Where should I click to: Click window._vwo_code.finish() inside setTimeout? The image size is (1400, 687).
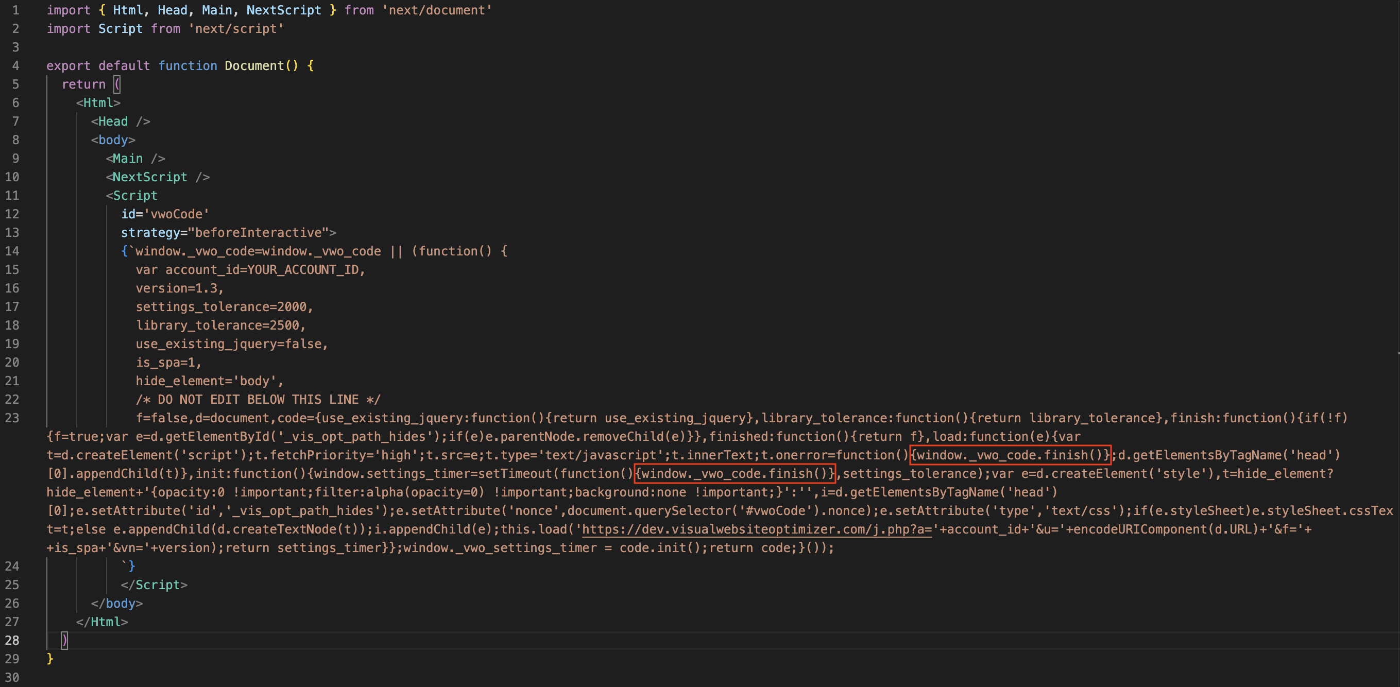click(x=735, y=473)
